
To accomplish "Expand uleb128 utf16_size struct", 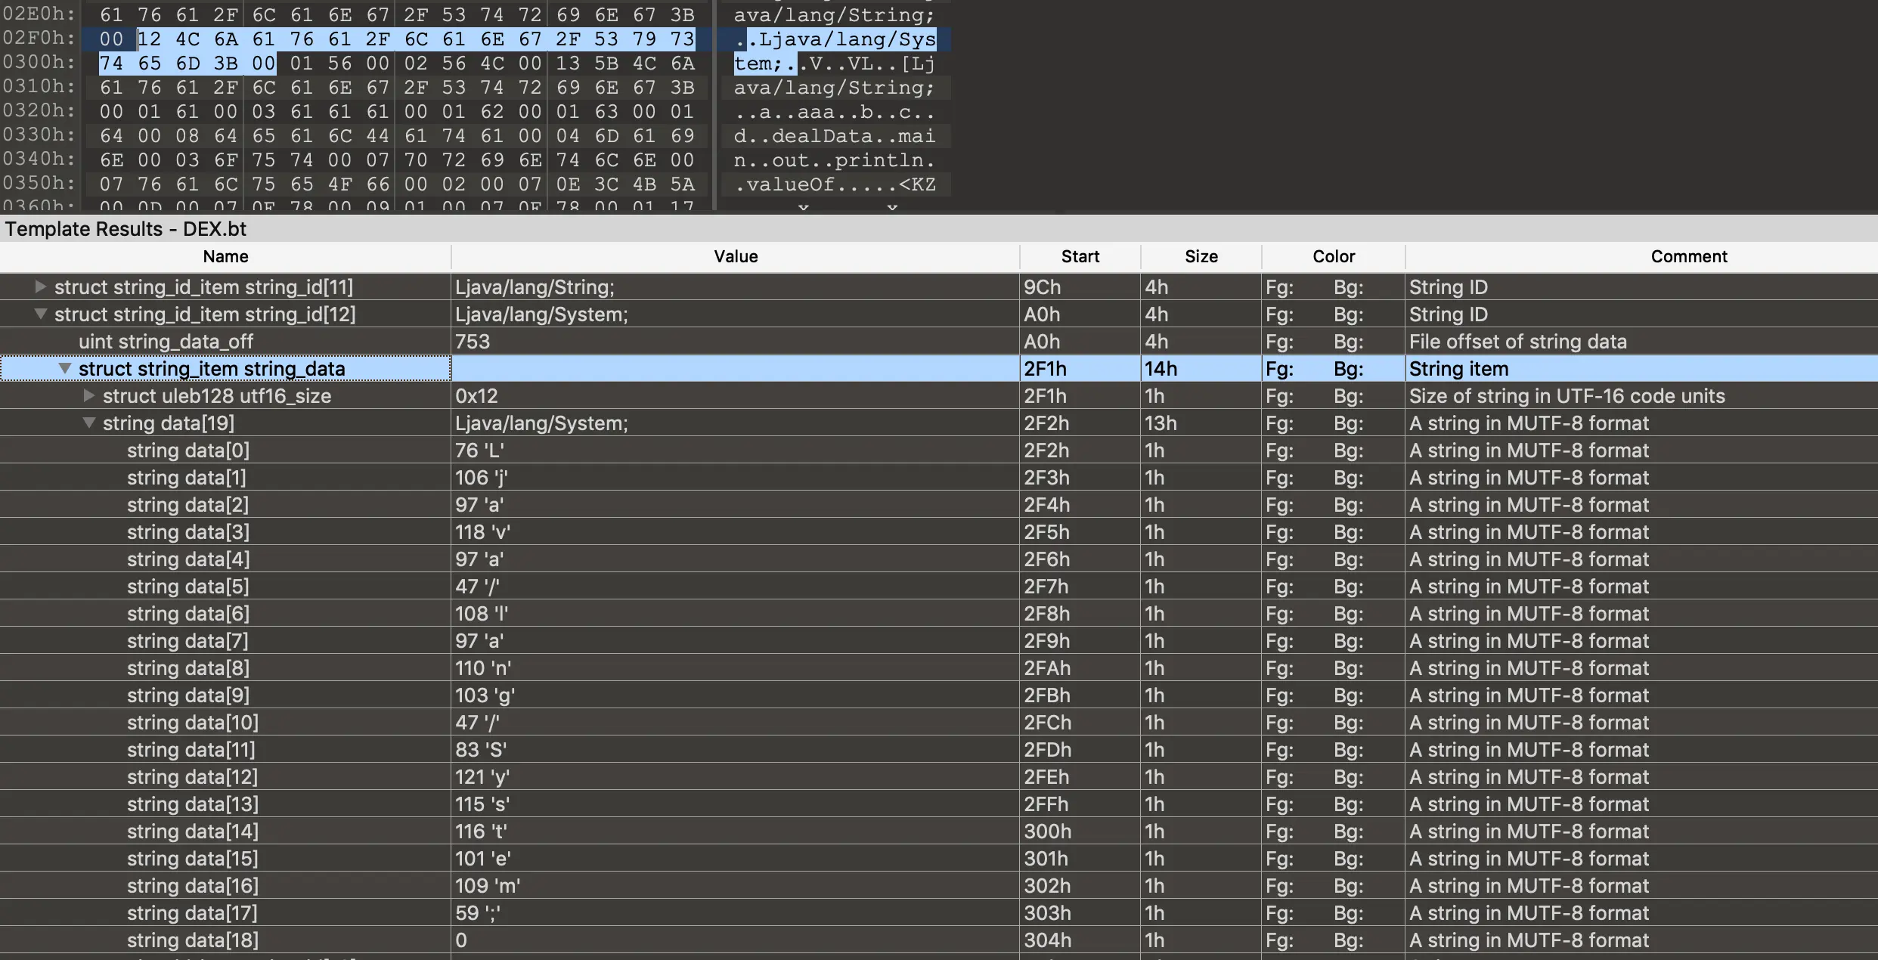I will coord(89,396).
